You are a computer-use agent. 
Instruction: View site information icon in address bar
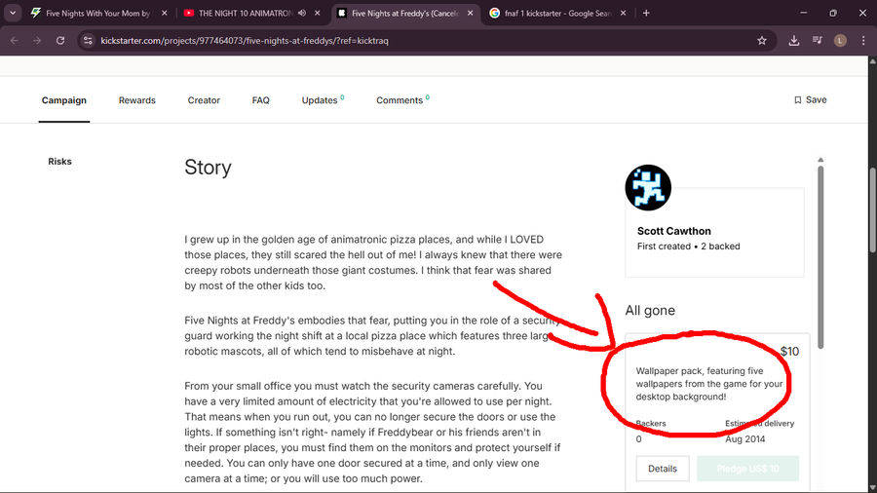[x=88, y=40]
